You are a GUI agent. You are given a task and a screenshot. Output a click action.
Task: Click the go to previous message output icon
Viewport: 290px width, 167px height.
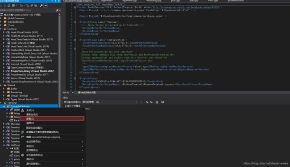[x=147, y=102]
